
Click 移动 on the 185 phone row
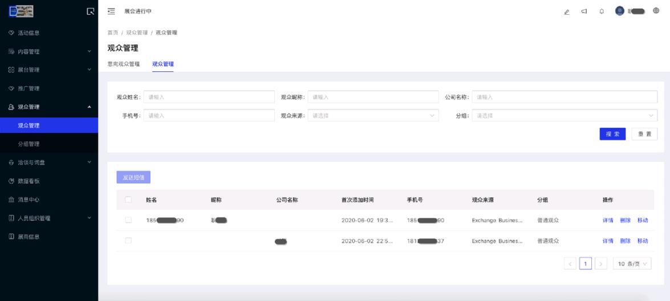pyautogui.click(x=643, y=220)
